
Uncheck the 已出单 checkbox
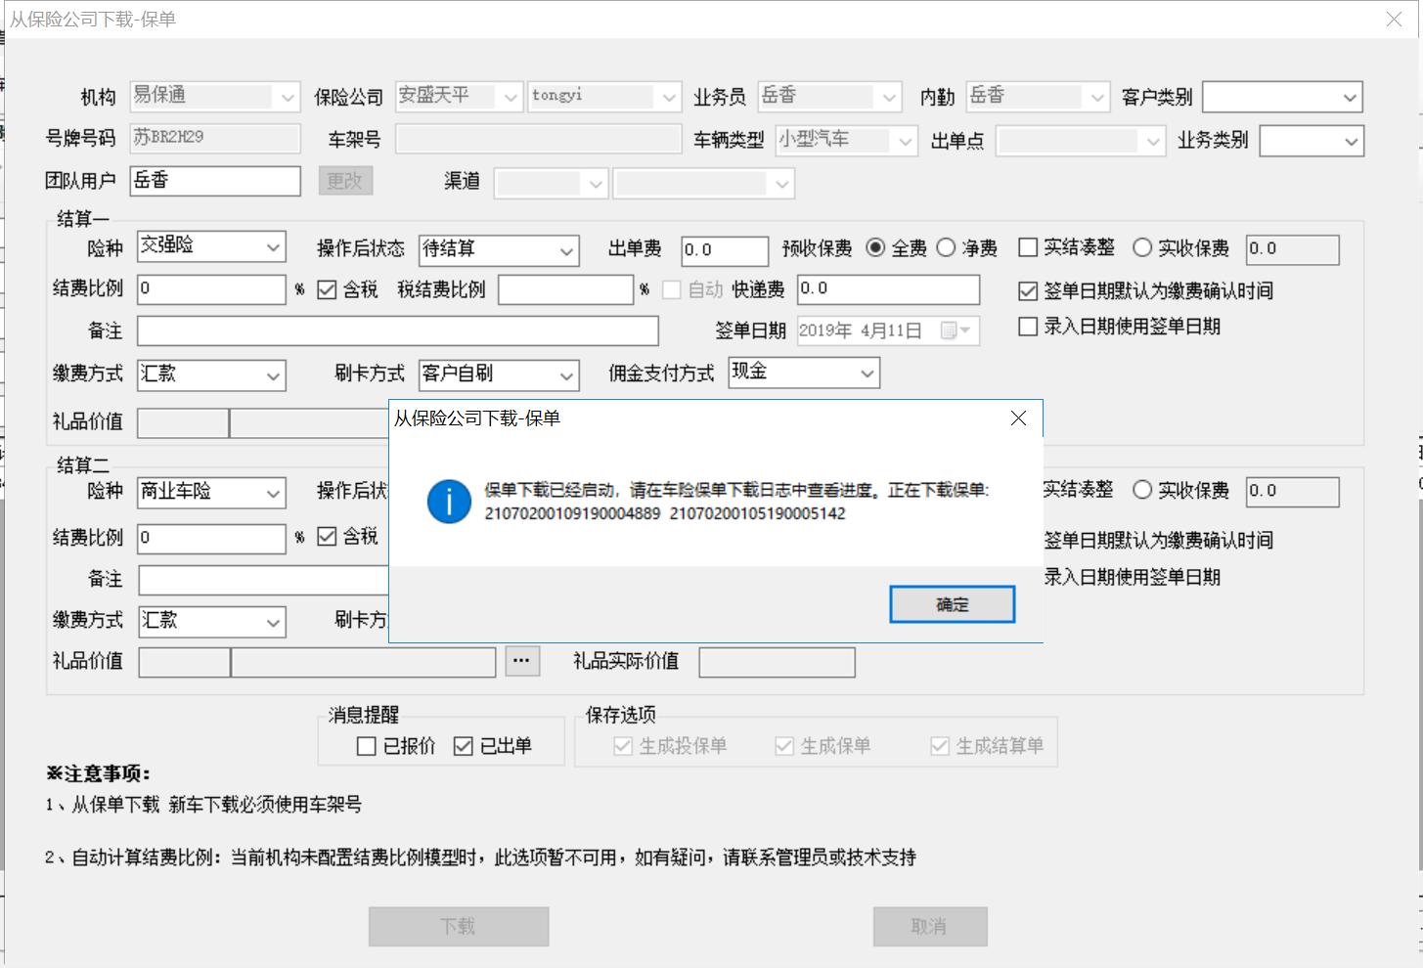[x=464, y=746]
